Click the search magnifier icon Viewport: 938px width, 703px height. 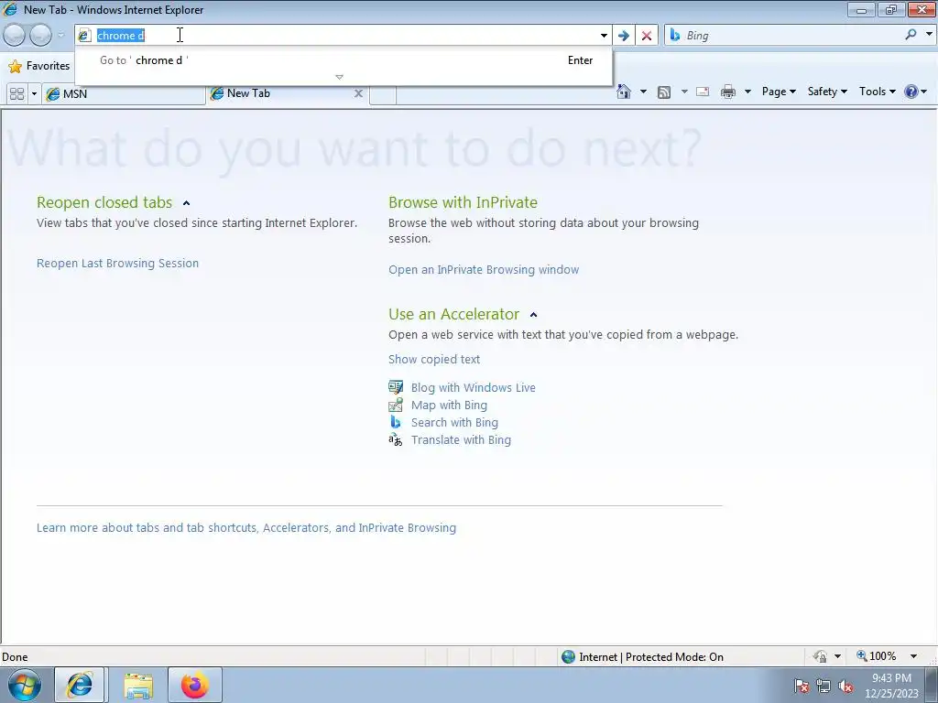click(x=911, y=35)
